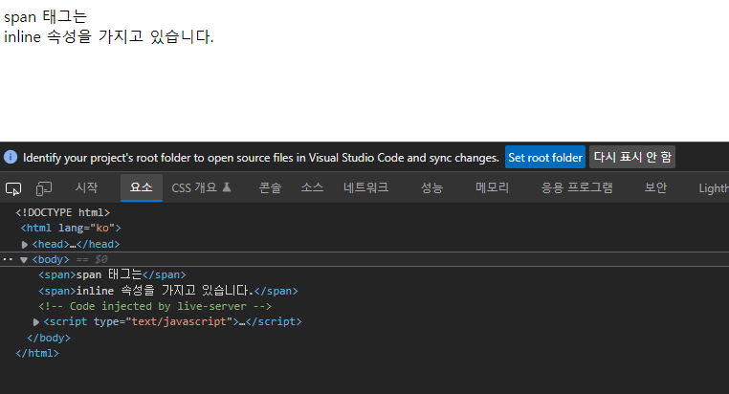Select the body element row
This screenshot has width=729, height=394.
364,259
